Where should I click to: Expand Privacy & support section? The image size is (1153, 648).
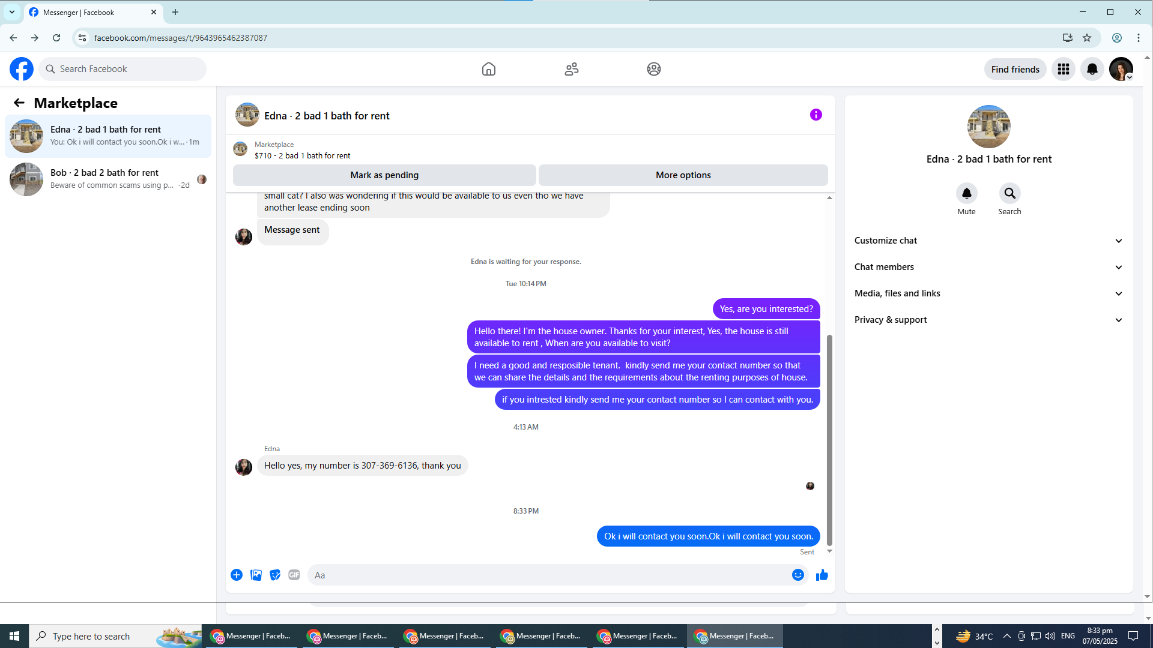click(988, 320)
